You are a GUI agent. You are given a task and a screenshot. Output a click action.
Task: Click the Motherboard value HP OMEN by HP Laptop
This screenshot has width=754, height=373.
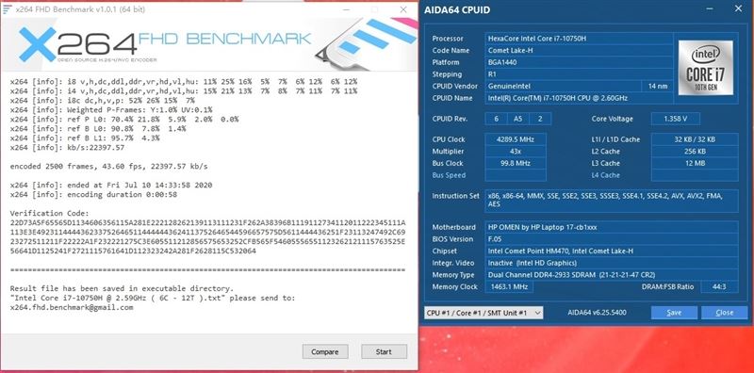point(611,227)
